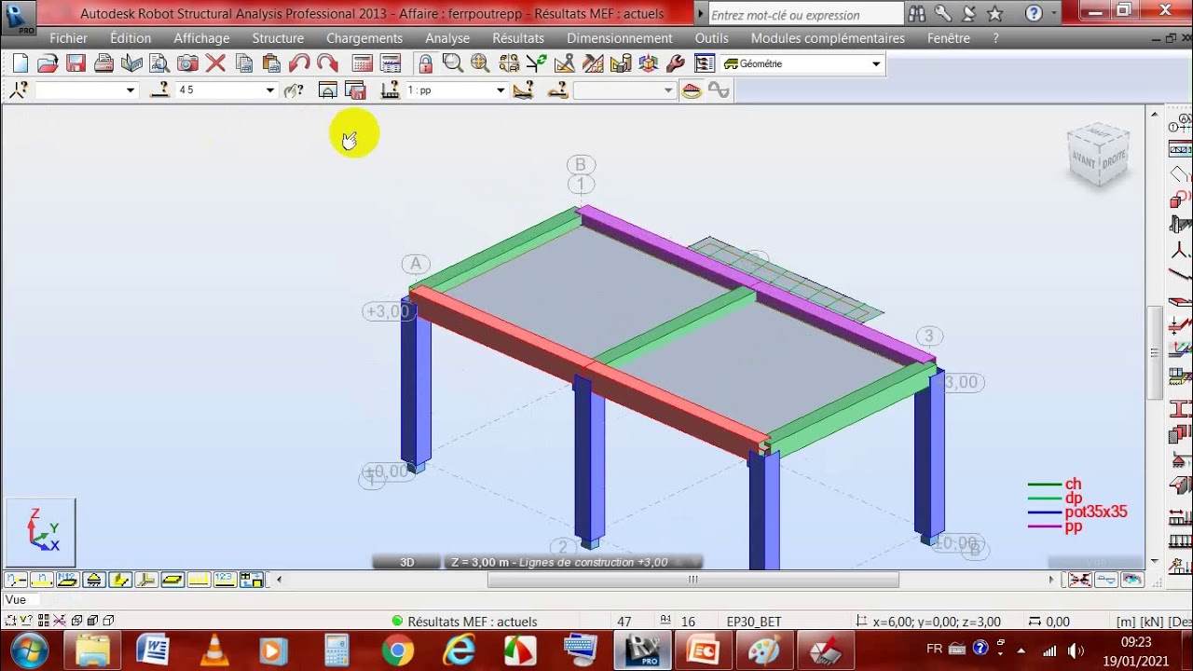Click the 3D view mode button

407,562
